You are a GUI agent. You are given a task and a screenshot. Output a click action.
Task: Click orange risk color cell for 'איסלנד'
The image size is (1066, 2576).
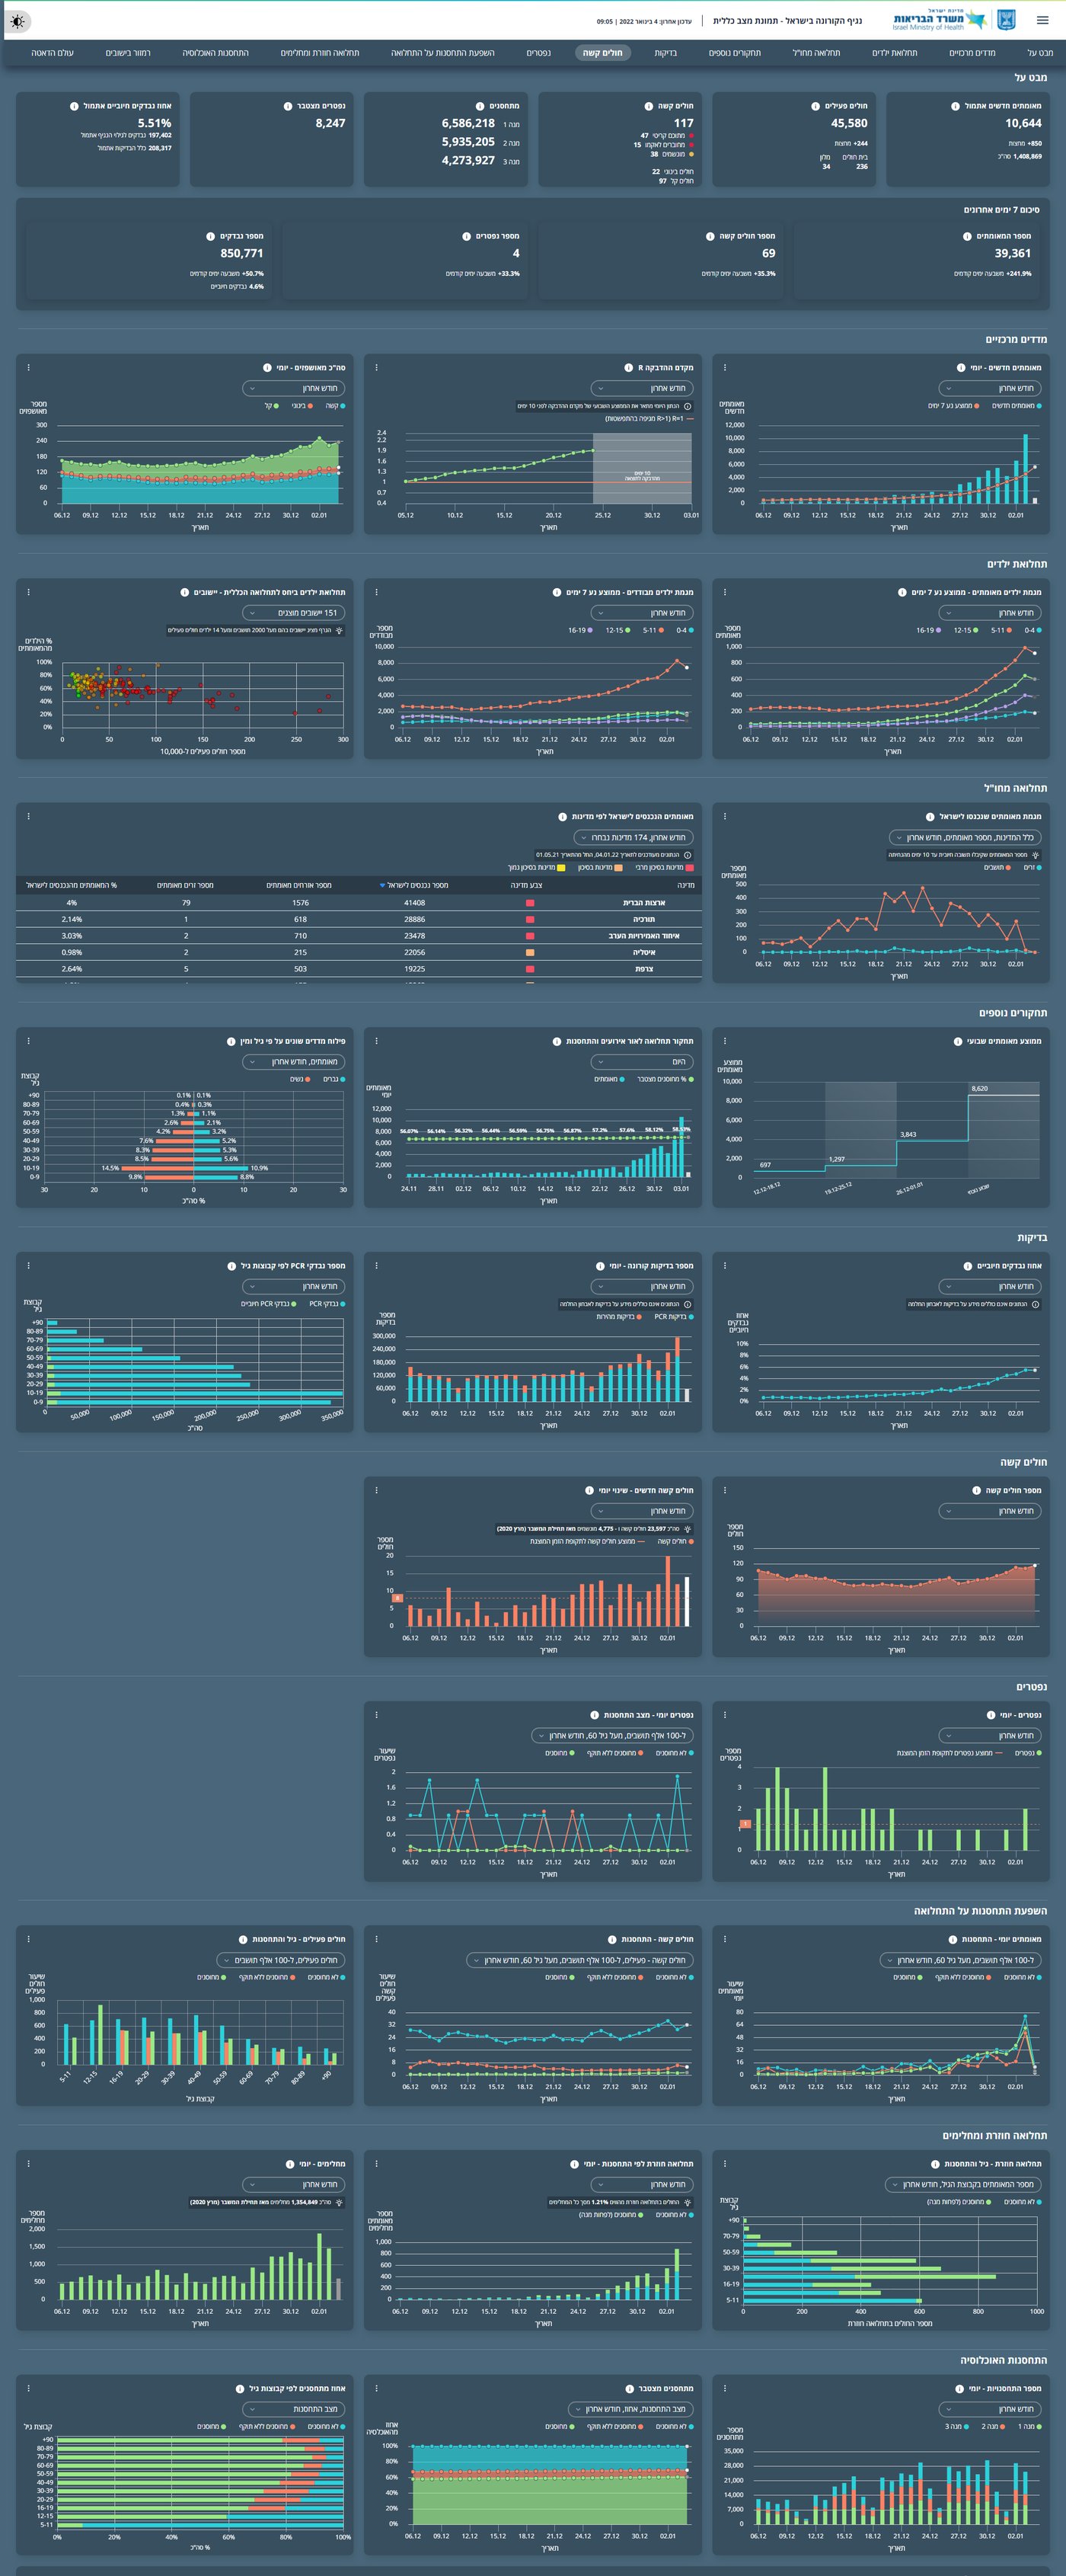pyautogui.click(x=529, y=952)
